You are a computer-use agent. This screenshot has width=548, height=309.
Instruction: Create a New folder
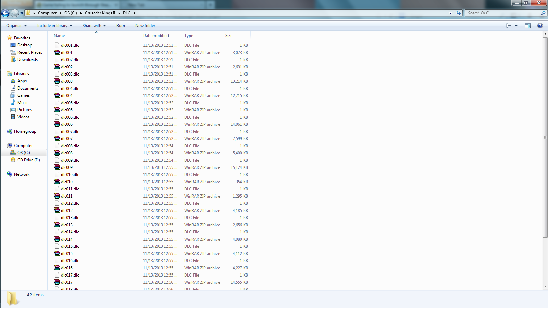(145, 26)
